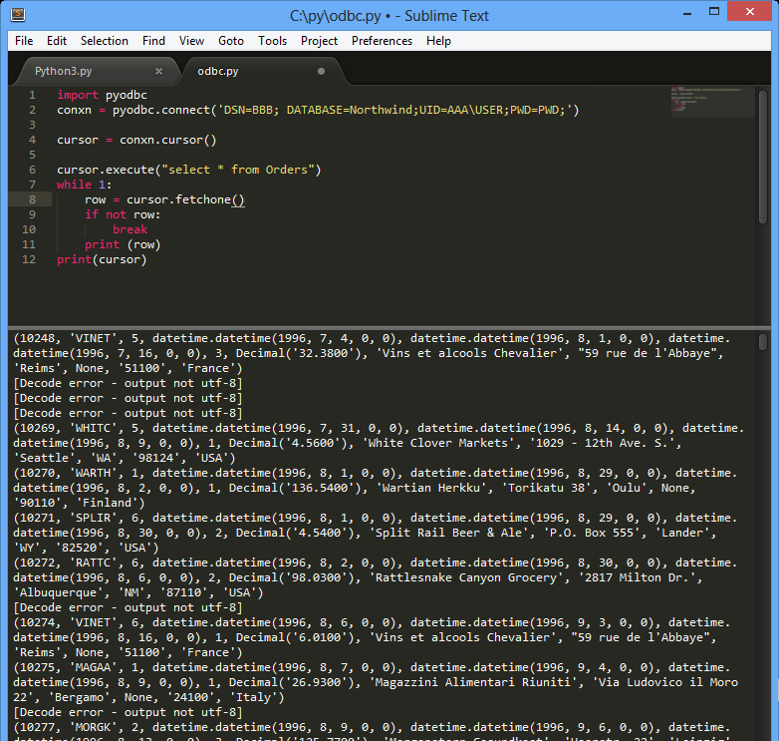The height and width of the screenshot is (741, 779).
Task: Close the Python3.py tab
Action: coord(158,71)
